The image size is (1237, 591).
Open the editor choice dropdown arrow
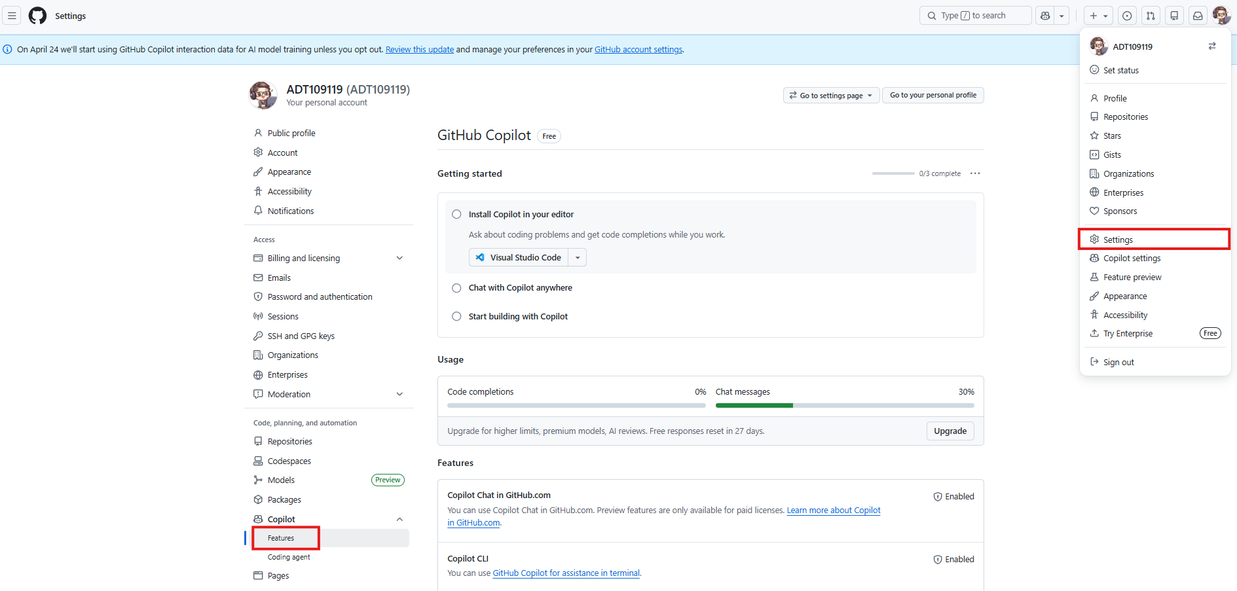tap(578, 257)
